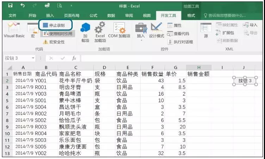Click 映射属性 map properties
Image resolution: width=265 pixels, height=159 pixels.
(227, 25)
